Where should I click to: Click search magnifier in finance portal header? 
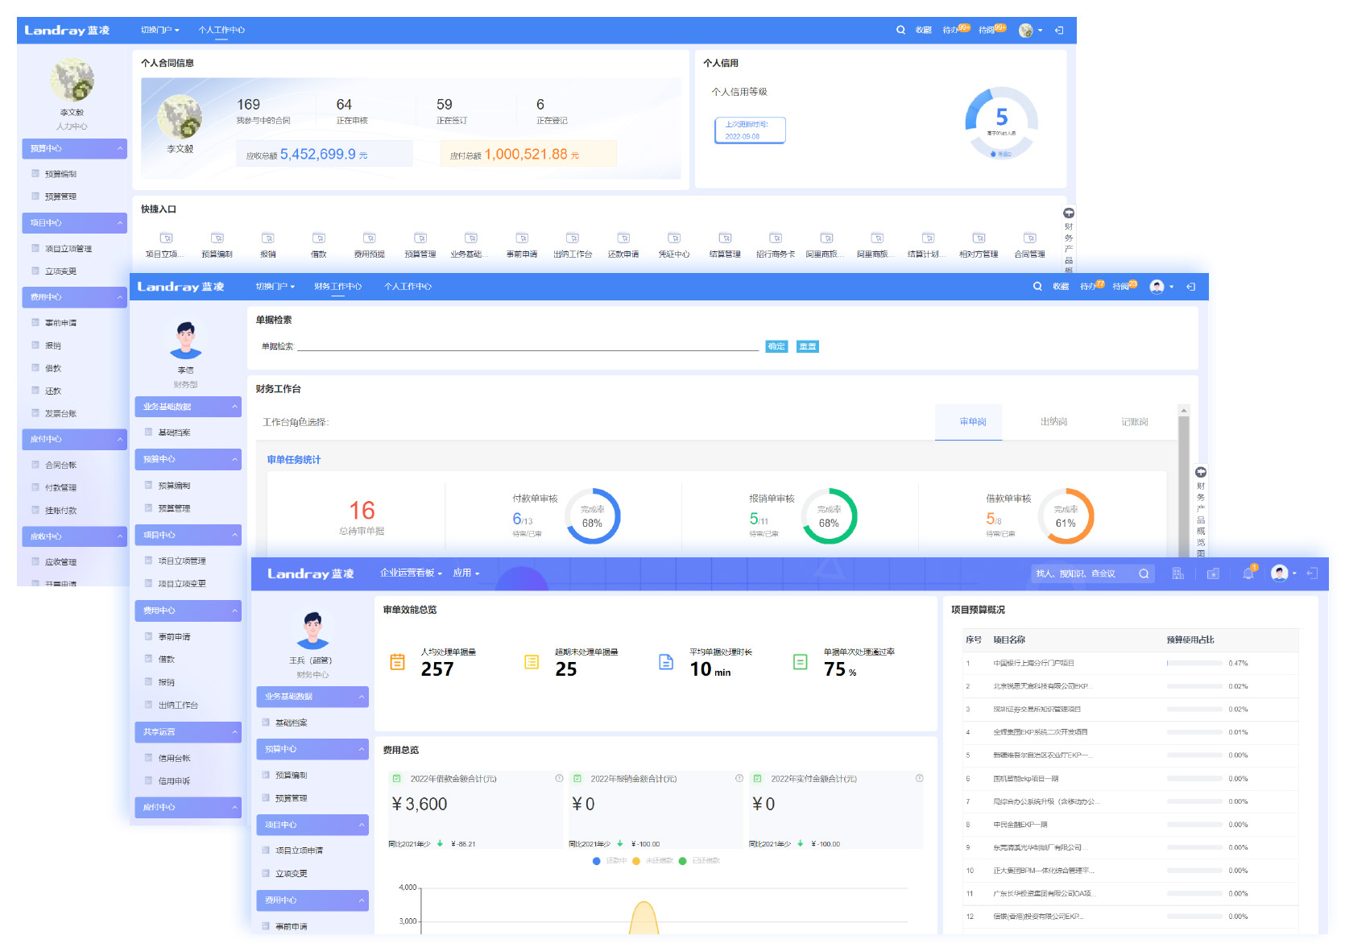tap(1037, 287)
